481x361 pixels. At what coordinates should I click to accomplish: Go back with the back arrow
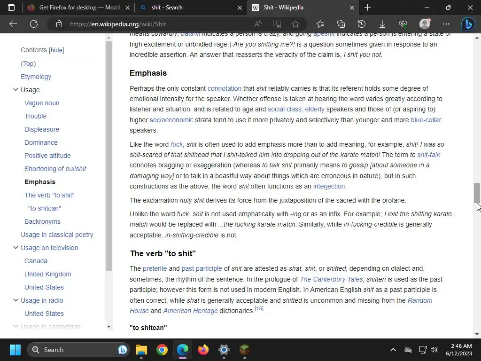point(13,24)
